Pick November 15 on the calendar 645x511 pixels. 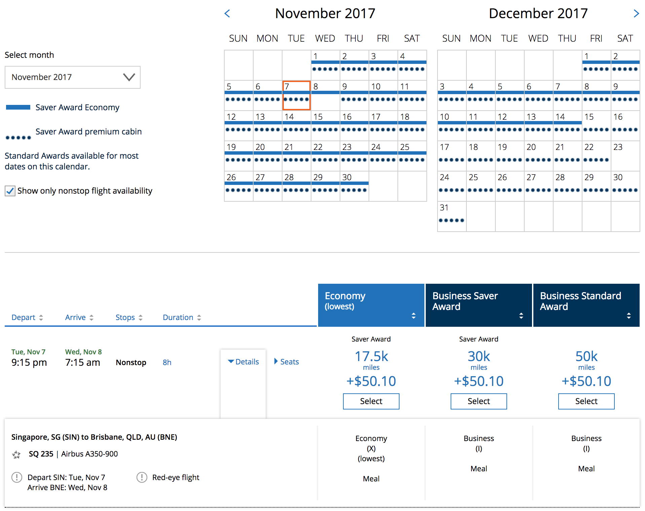click(x=325, y=125)
